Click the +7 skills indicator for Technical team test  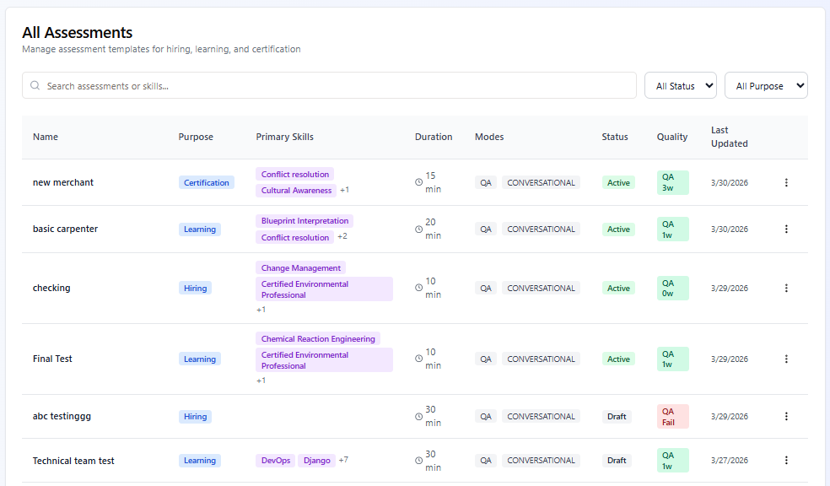pyautogui.click(x=343, y=460)
